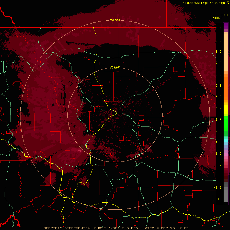Click the -1.3 scale value
Viewport: 230px width, 230px height.
(217, 188)
